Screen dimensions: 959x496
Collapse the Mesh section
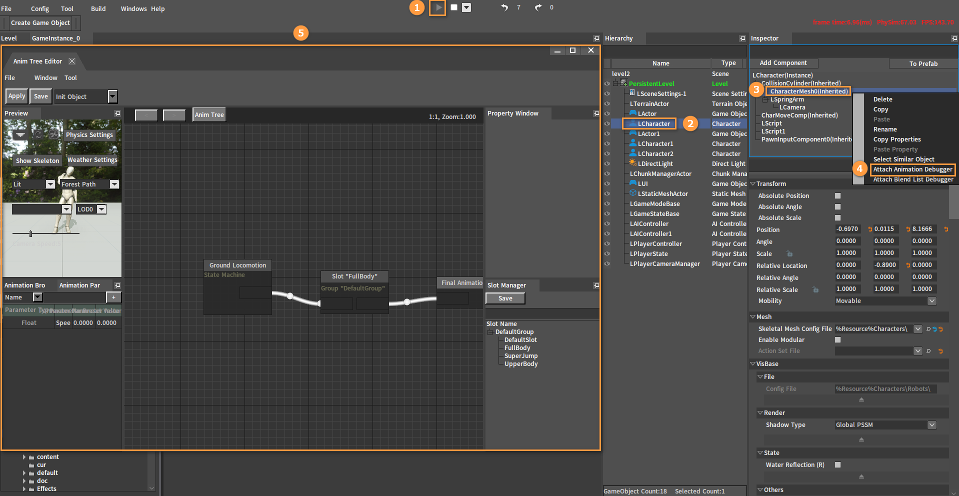[753, 317]
